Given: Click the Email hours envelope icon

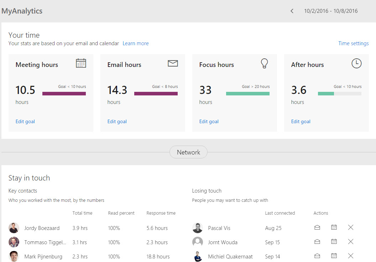Looking at the screenshot, I should tap(173, 63).
